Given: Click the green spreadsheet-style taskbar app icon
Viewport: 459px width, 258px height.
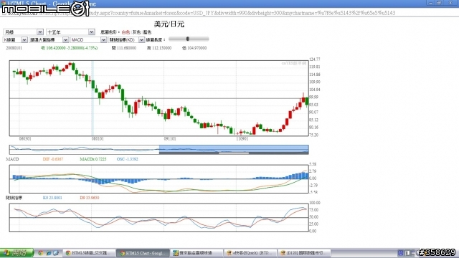Looking at the screenshot, I should click(x=175, y=253).
